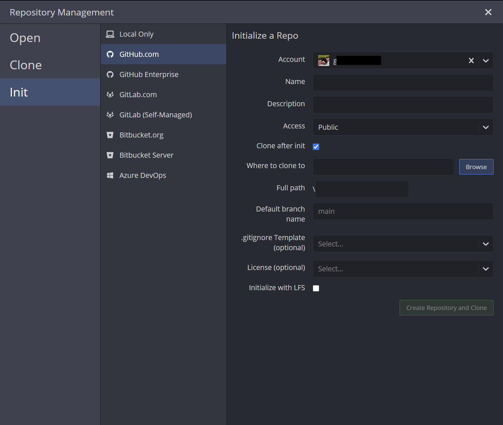
Task: Clear the selected account with the X
Action: [x=471, y=61]
